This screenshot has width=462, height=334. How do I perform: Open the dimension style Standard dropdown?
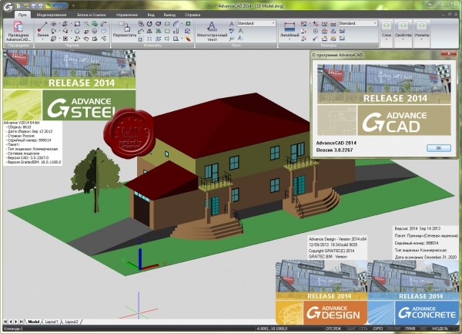click(358, 23)
